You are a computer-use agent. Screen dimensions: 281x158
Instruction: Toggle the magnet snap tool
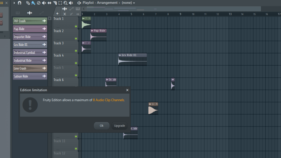tap(19, 3)
